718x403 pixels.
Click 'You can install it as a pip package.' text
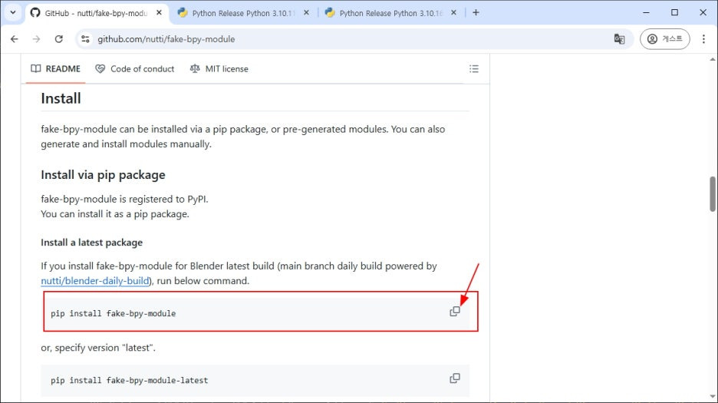[115, 214]
